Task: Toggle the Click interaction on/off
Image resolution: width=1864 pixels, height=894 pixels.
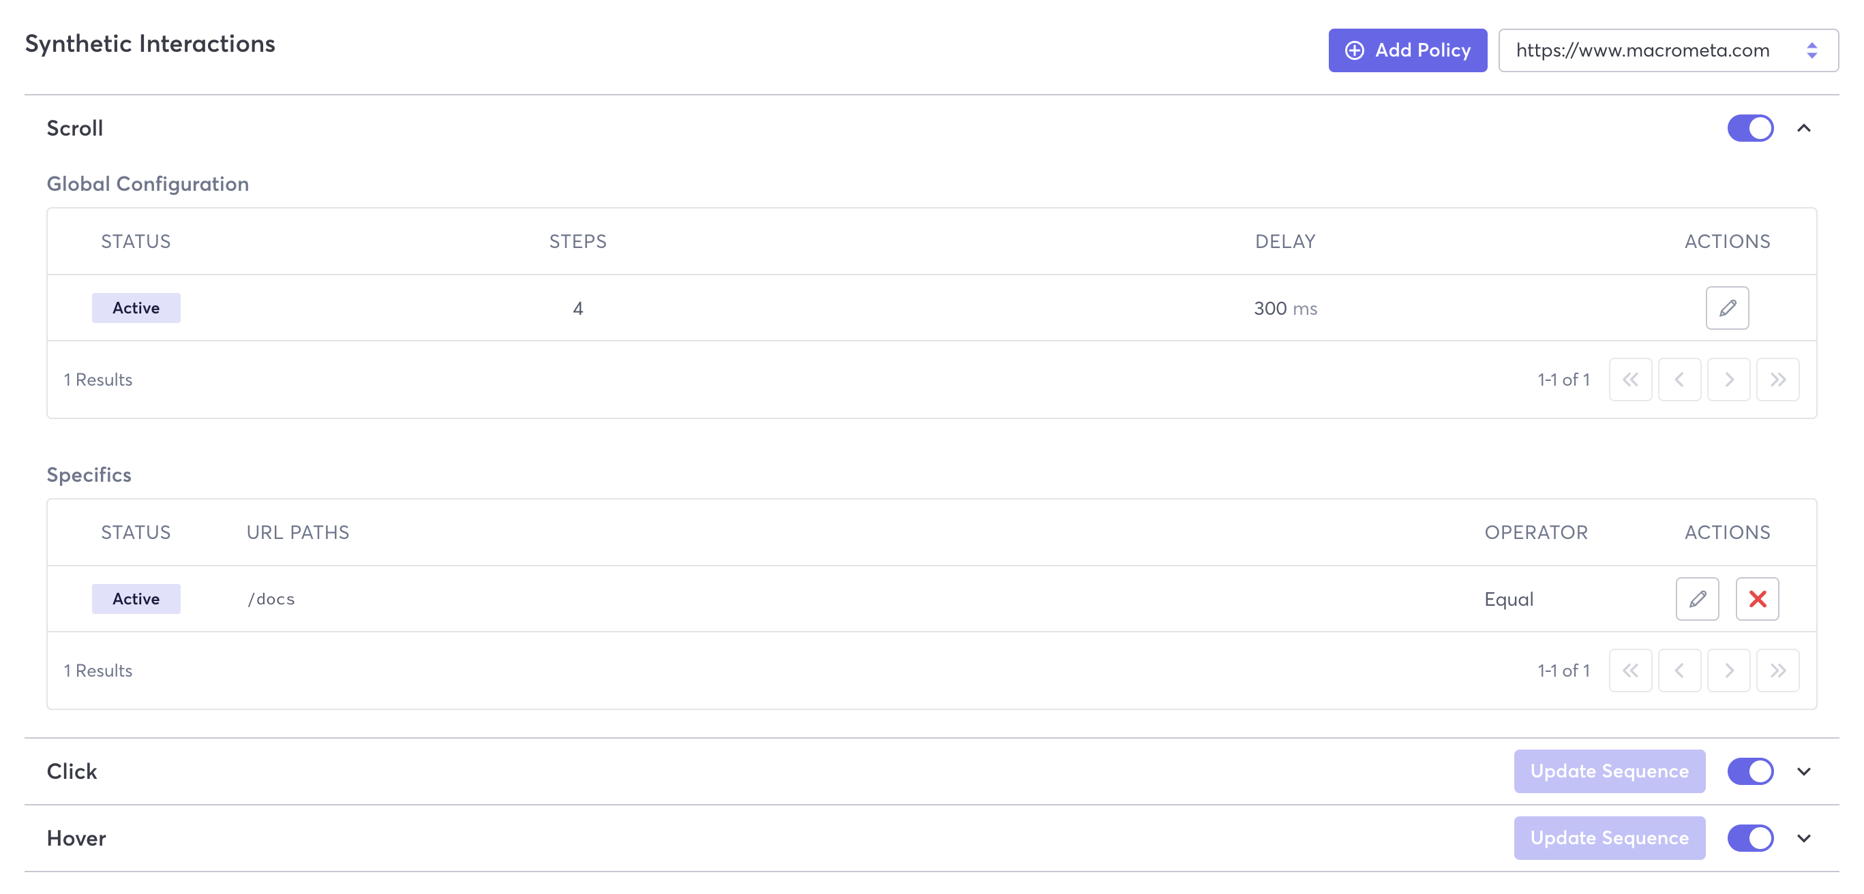Action: (x=1750, y=771)
